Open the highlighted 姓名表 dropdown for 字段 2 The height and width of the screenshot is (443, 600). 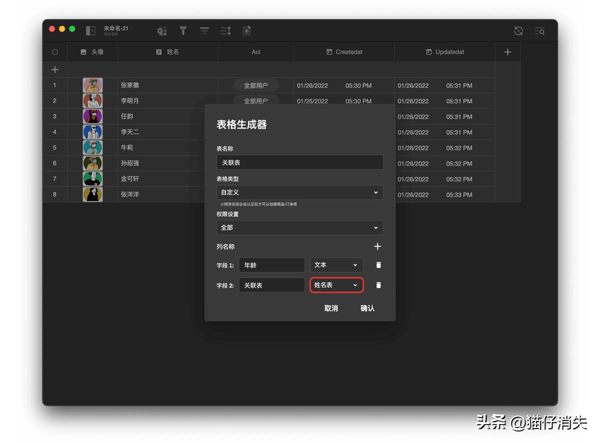[336, 284]
